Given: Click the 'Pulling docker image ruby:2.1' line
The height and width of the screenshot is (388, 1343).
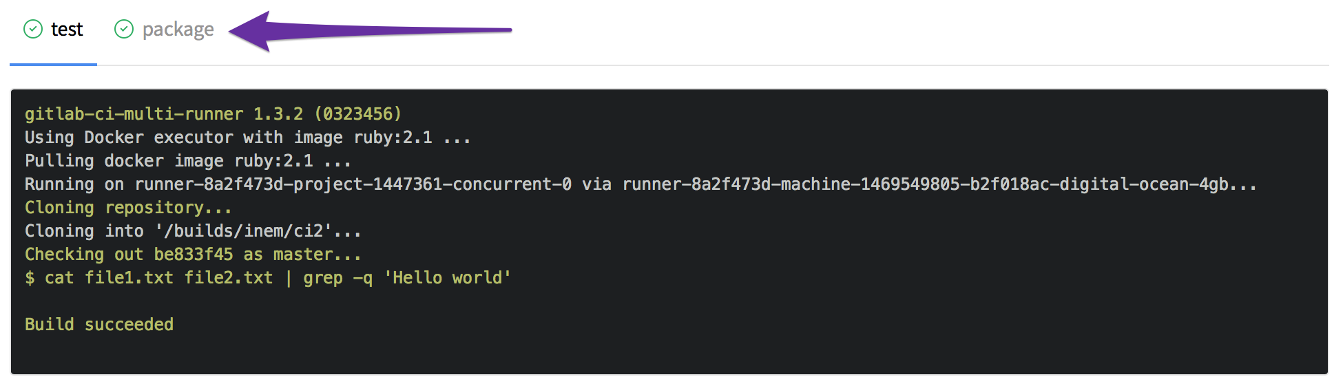Looking at the screenshot, I should [x=188, y=160].
